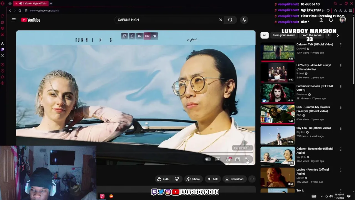The width and height of the screenshot is (355, 200).
Task: Open options for Lil Yachty video
Action: pyautogui.click(x=341, y=66)
